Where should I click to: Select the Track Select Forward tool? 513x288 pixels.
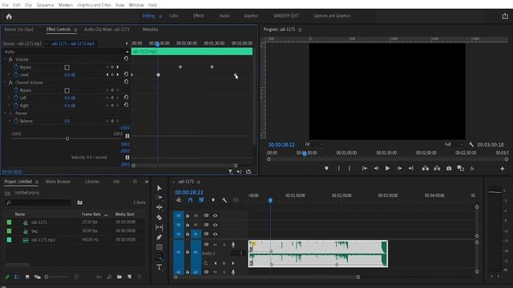coord(159,198)
